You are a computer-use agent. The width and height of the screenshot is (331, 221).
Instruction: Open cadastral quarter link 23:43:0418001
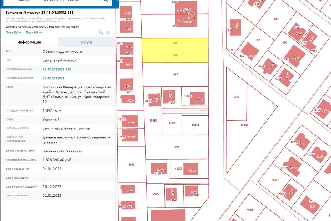[x=53, y=78]
